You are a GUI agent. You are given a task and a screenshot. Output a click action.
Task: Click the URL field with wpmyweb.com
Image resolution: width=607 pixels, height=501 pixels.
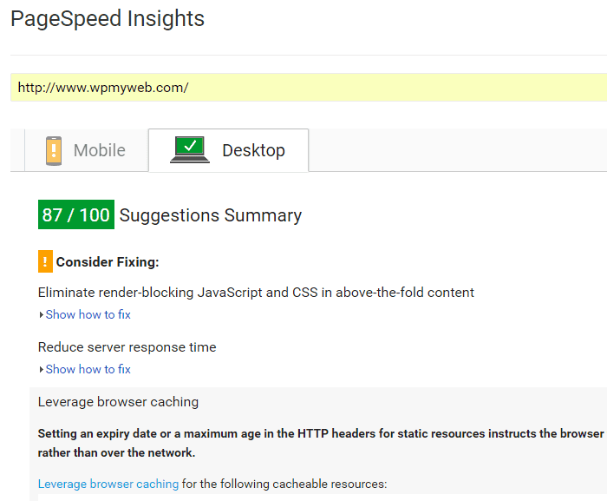tap(309, 88)
